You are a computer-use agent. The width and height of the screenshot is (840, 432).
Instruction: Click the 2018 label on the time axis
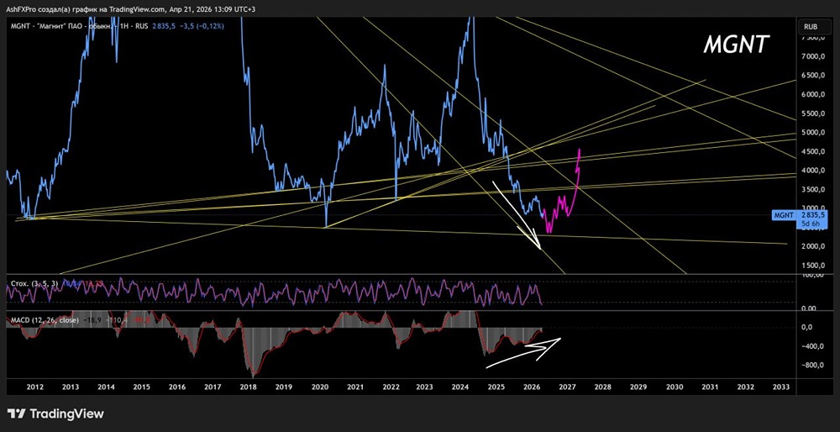248,387
